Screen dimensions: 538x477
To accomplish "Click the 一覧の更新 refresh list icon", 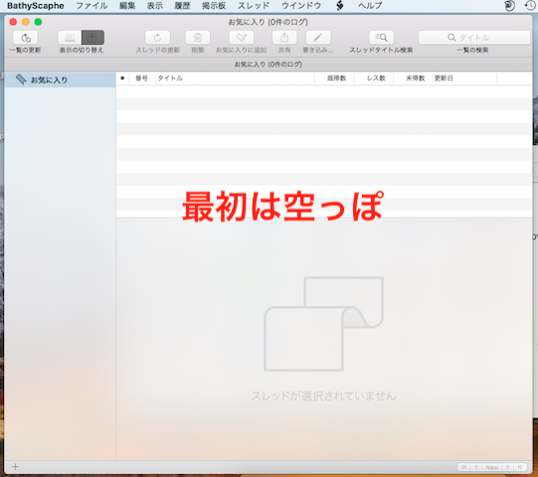I will [x=26, y=38].
